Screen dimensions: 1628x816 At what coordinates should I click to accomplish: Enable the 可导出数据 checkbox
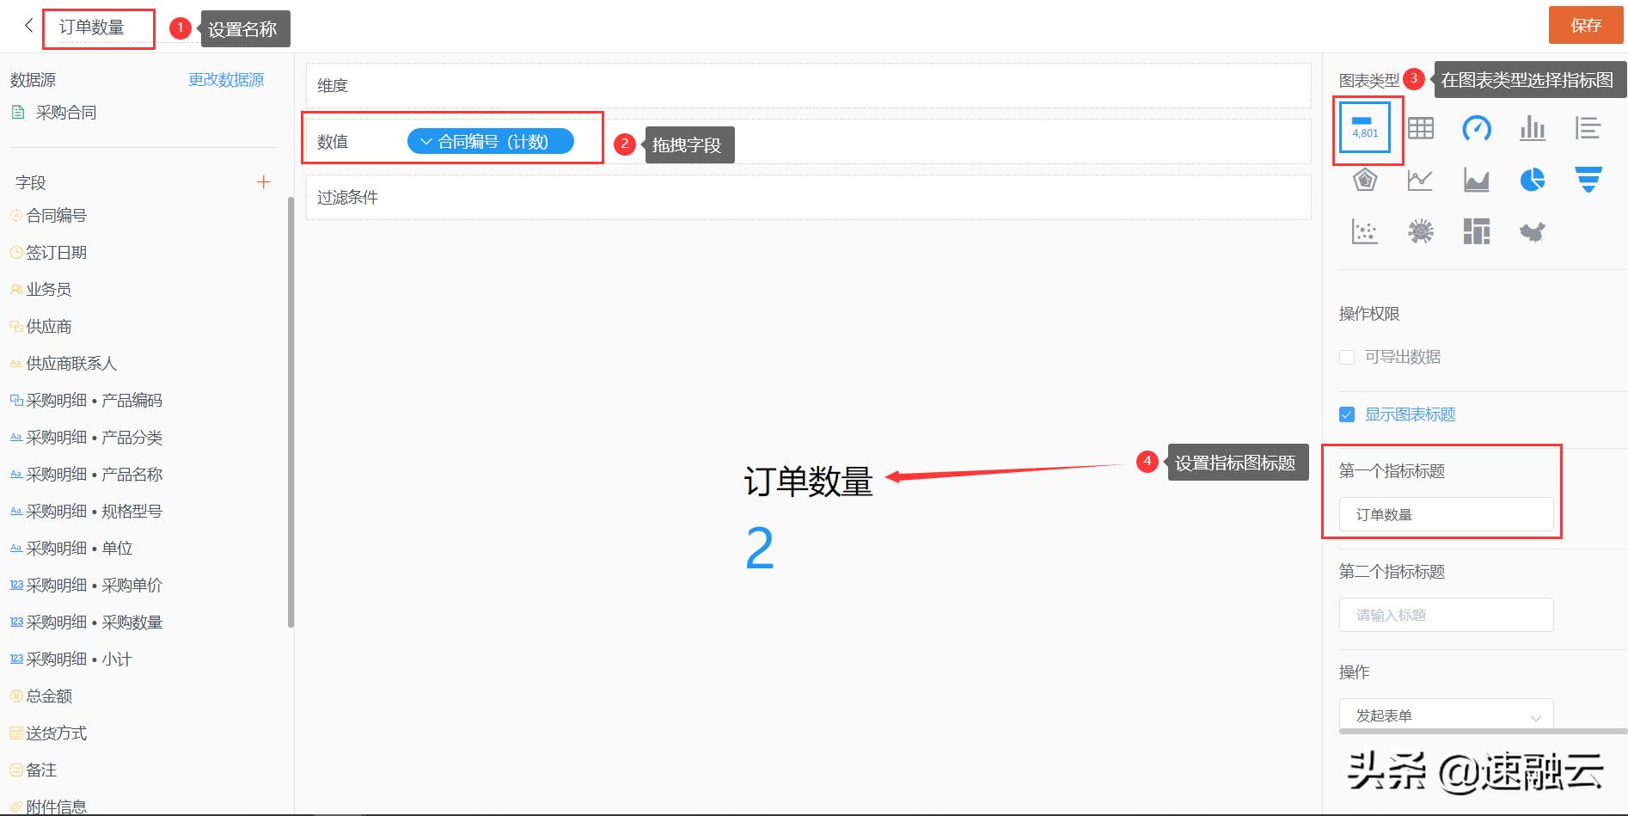coord(1347,357)
